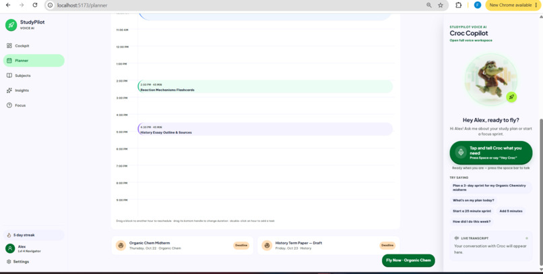The image size is (543, 274).
Task: Click the 6:00 PM hour row label
Action: 122,149
